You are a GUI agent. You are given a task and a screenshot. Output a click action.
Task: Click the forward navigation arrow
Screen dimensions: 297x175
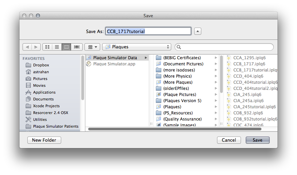[x=36, y=47]
